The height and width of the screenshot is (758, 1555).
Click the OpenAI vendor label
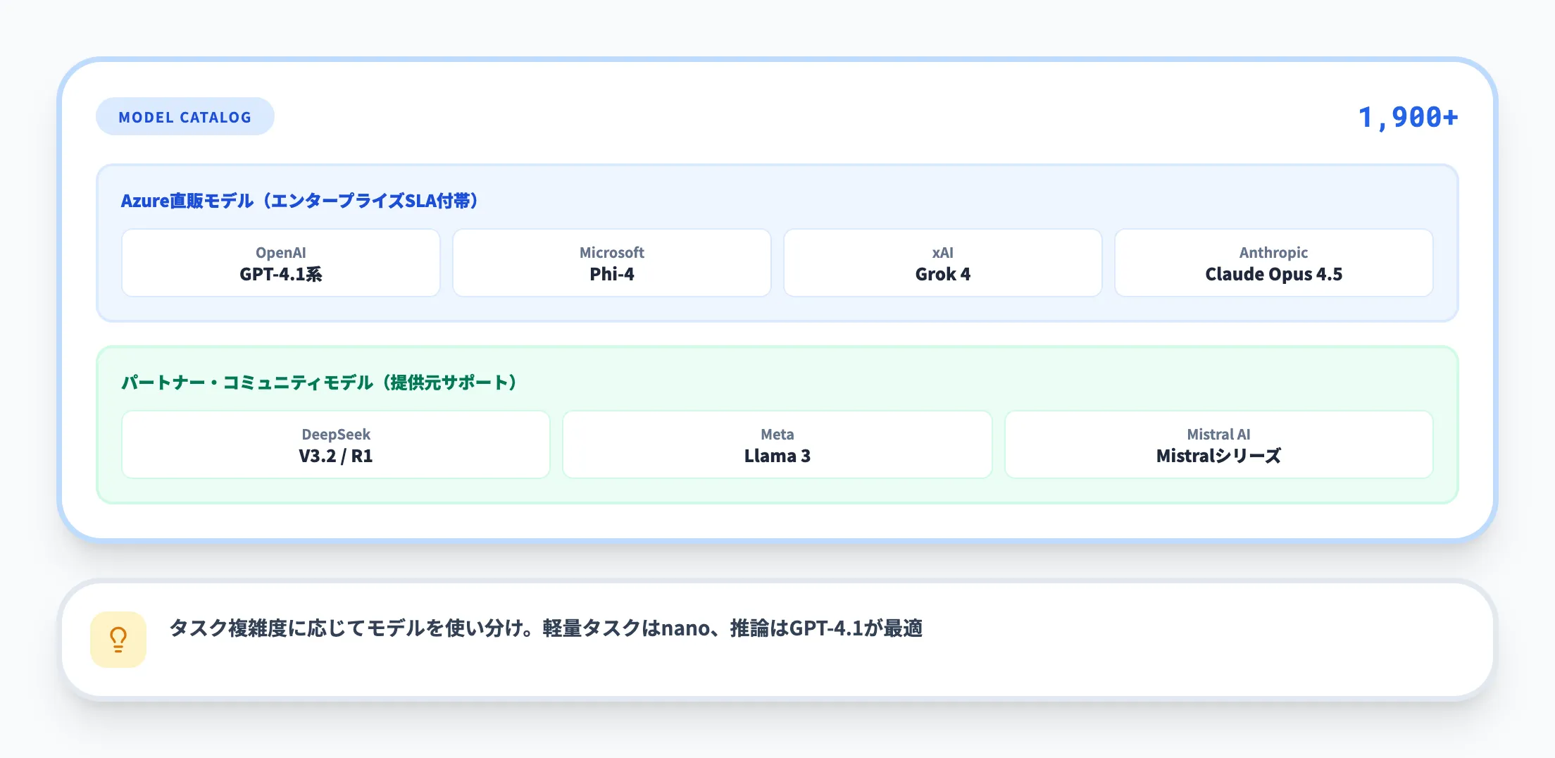coord(280,252)
